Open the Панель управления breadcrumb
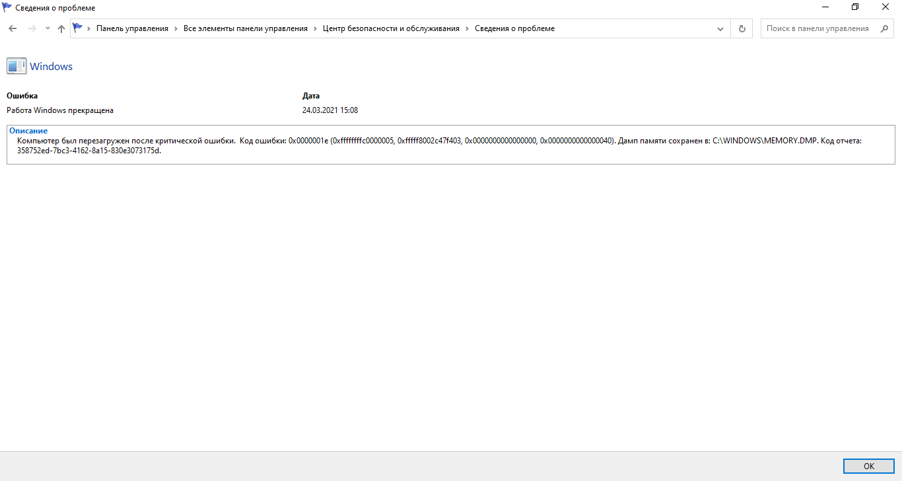This screenshot has width=902, height=481. click(132, 28)
